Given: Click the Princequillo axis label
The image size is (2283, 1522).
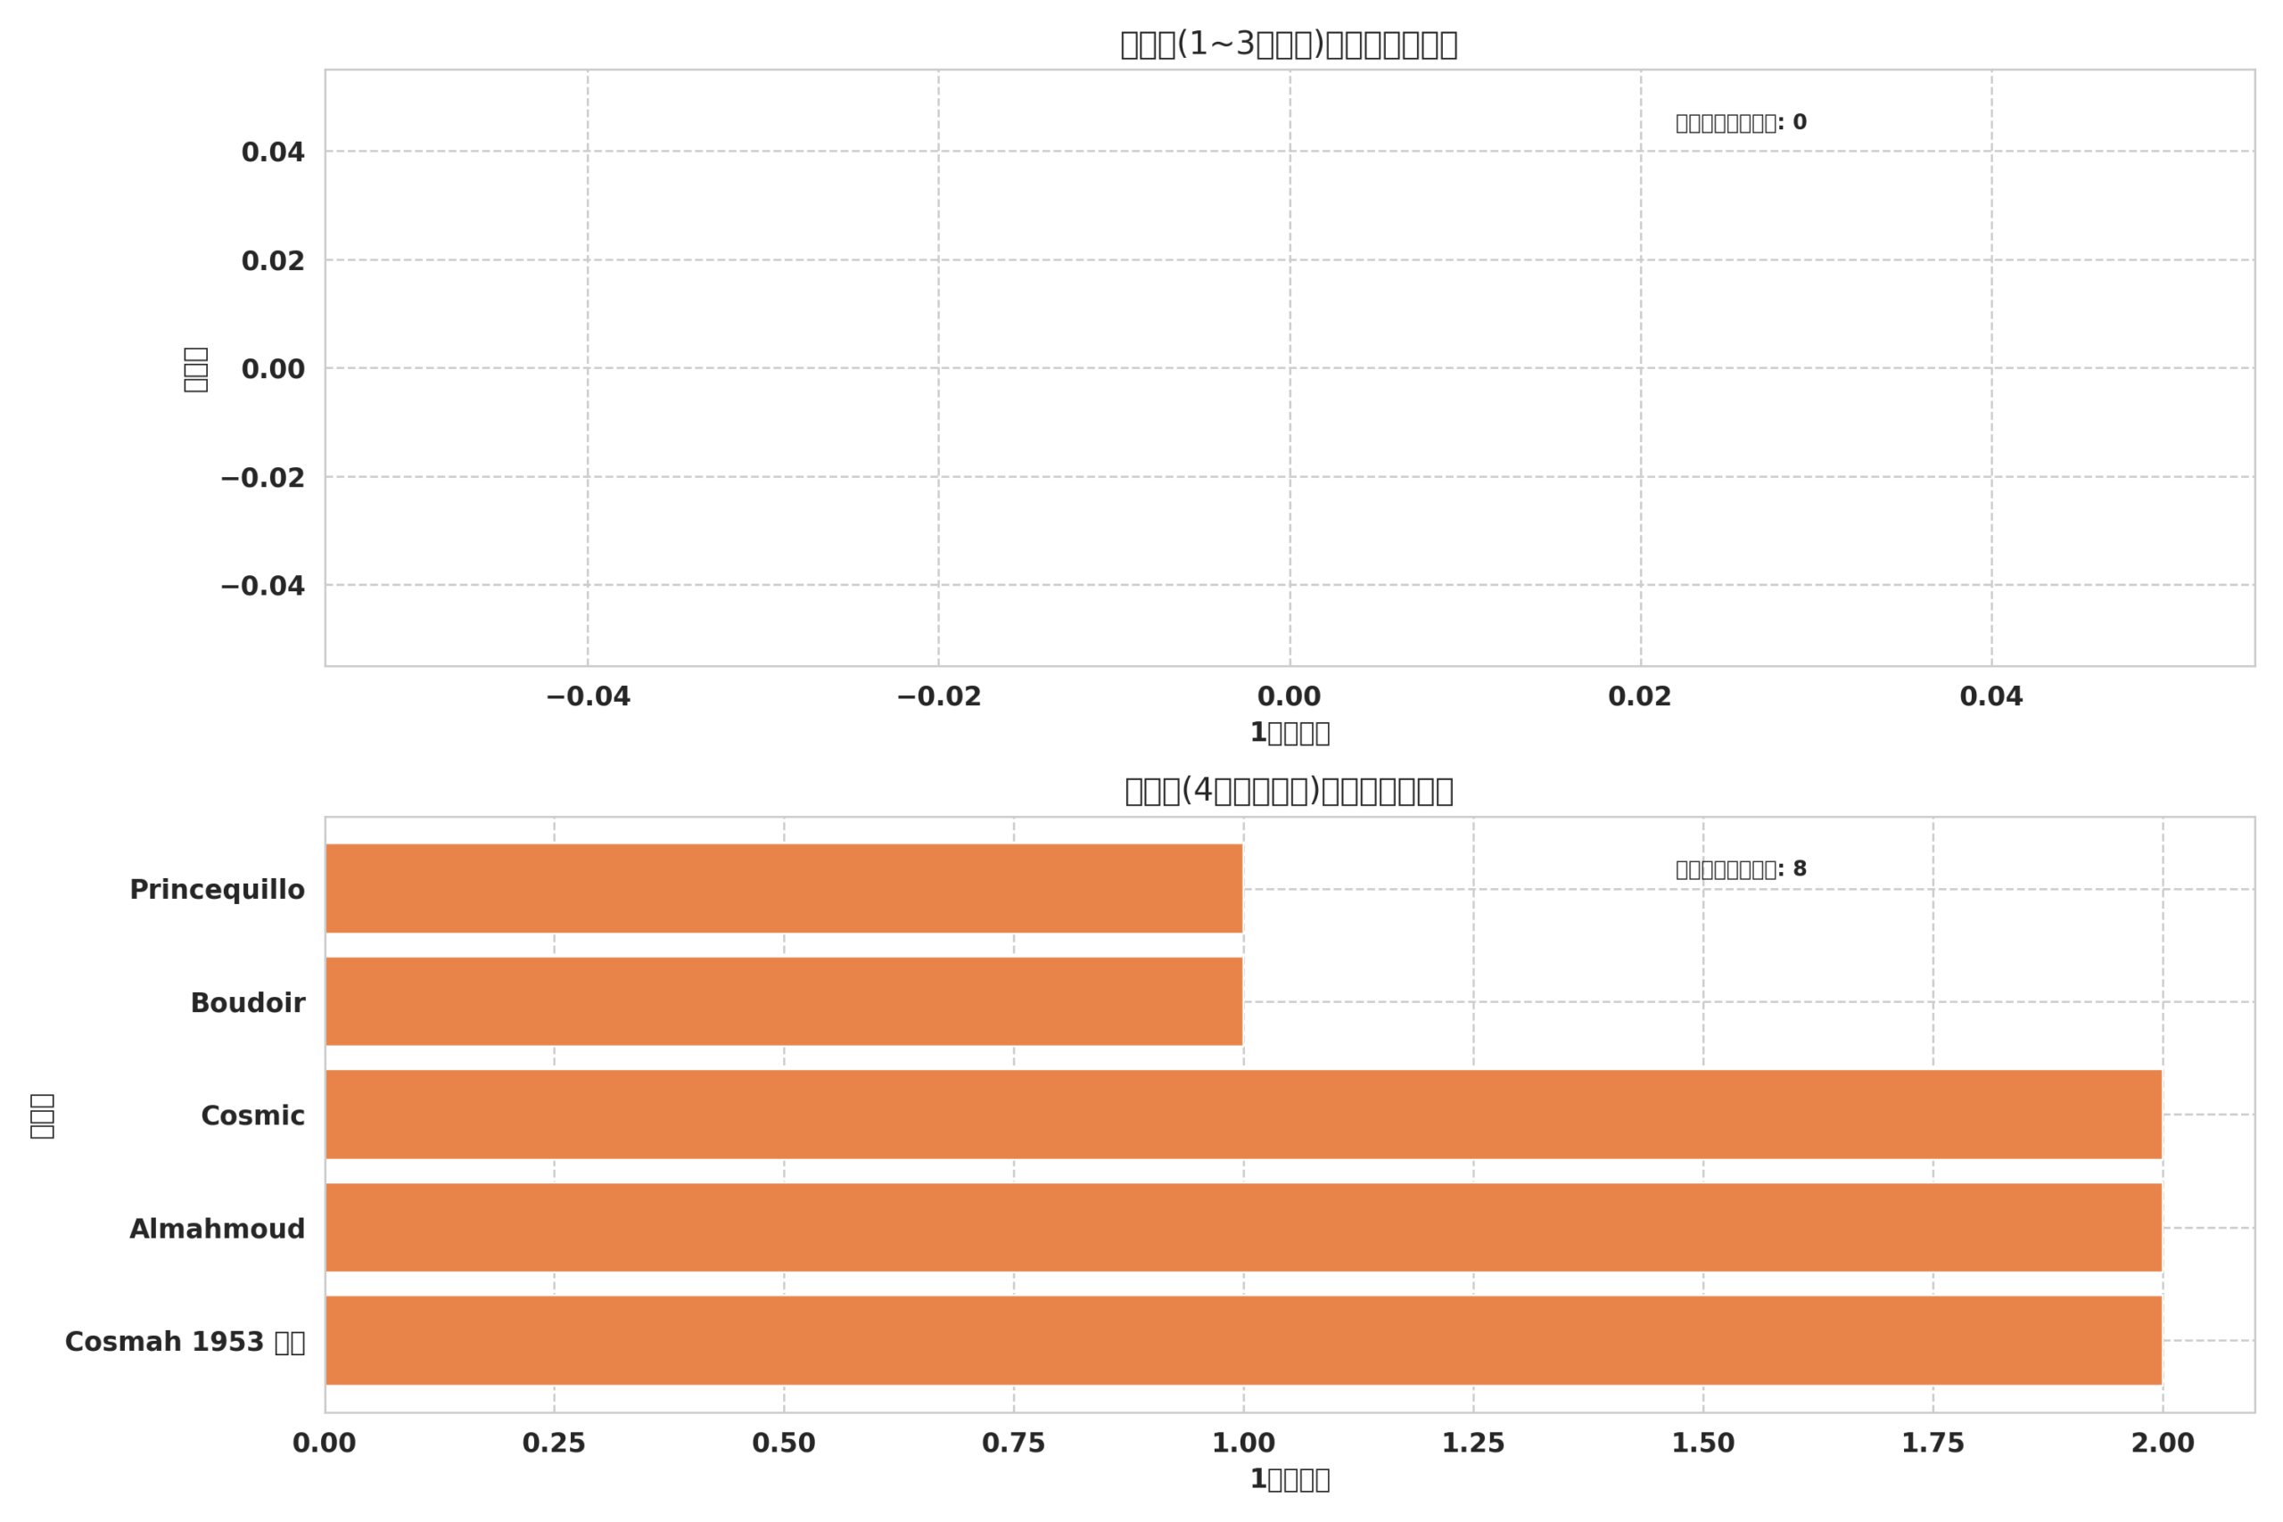Looking at the screenshot, I should [x=217, y=890].
